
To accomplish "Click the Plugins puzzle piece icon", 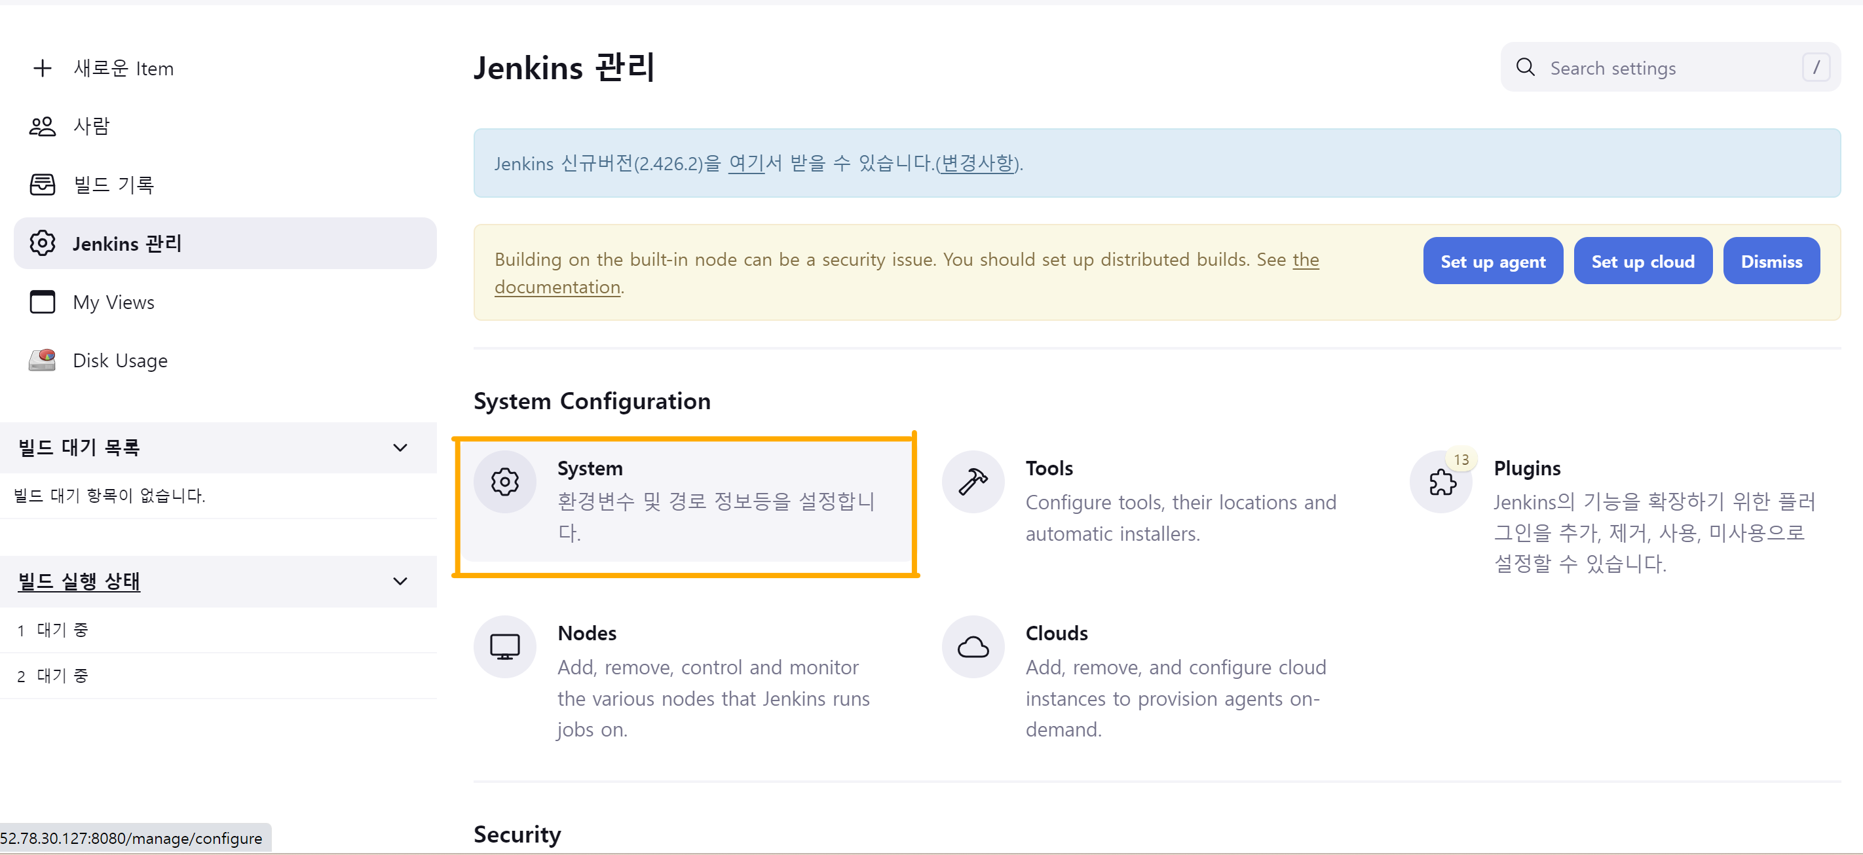I will [x=1440, y=482].
